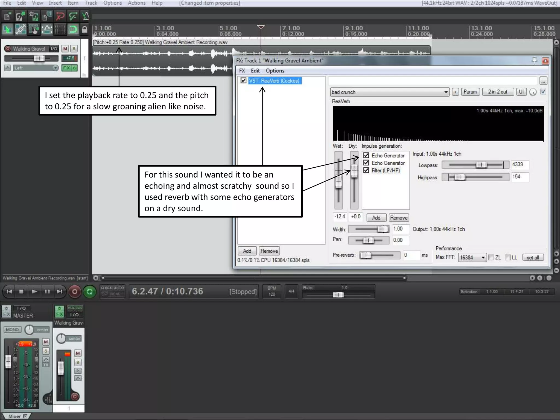560x420 pixels.
Task: Click the 'set all' performance button
Action: pyautogui.click(x=533, y=258)
